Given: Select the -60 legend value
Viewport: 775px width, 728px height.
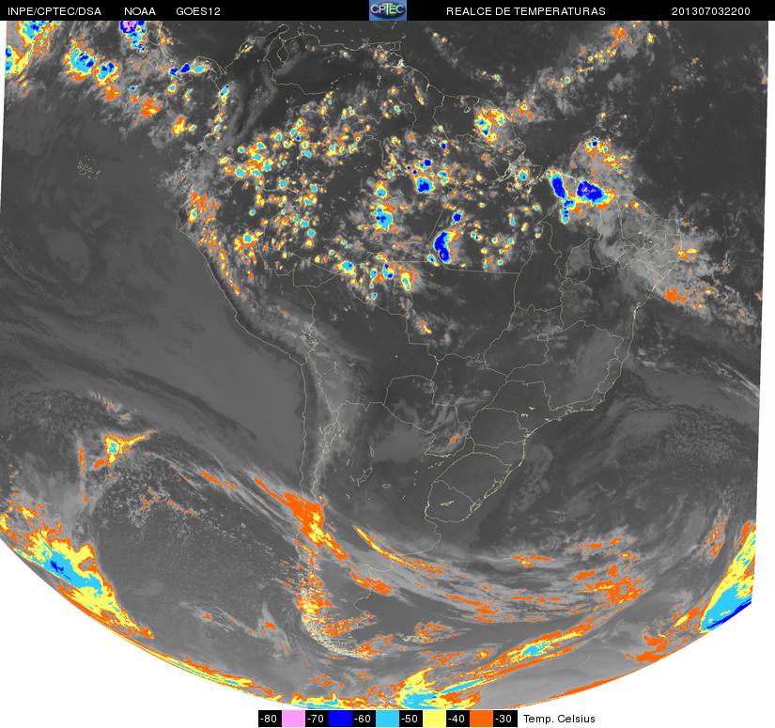Looking at the screenshot, I should [x=364, y=719].
